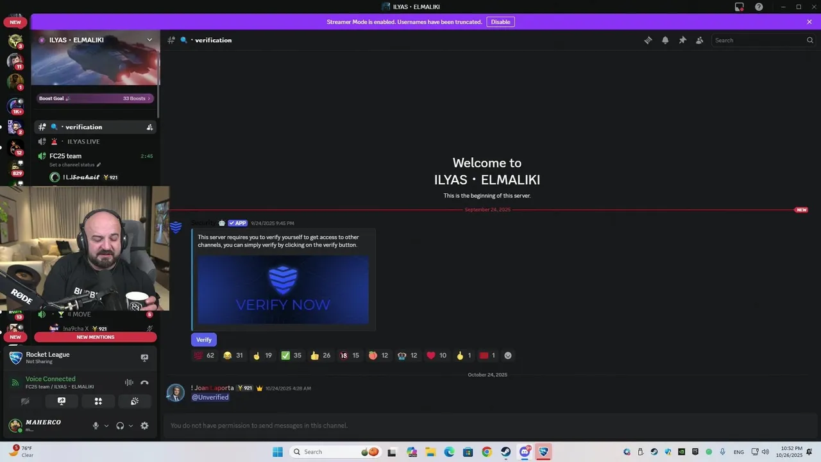The image size is (821, 462).
Task: Open soundboard button in voice panel
Action: tap(135, 401)
